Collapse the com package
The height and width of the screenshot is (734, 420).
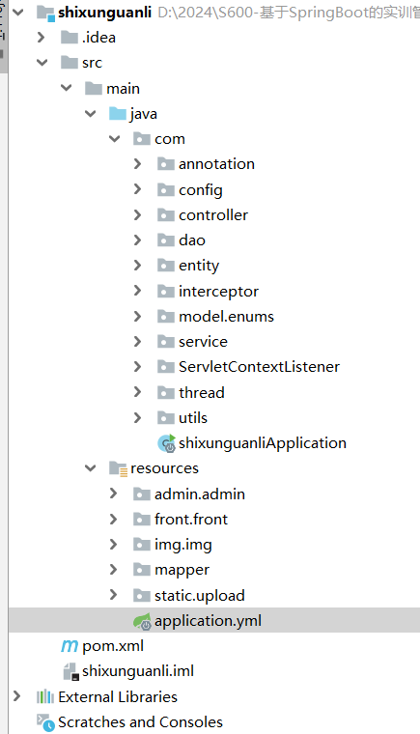tap(114, 138)
